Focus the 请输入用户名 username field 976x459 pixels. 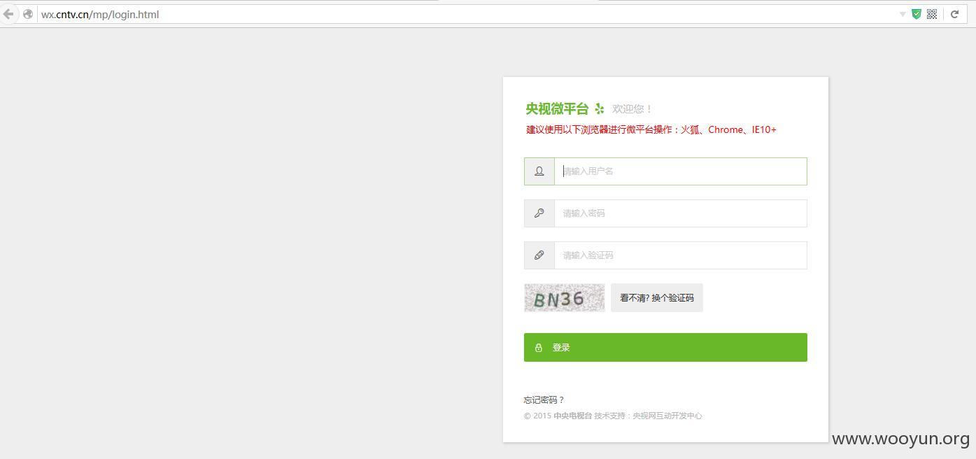point(681,171)
